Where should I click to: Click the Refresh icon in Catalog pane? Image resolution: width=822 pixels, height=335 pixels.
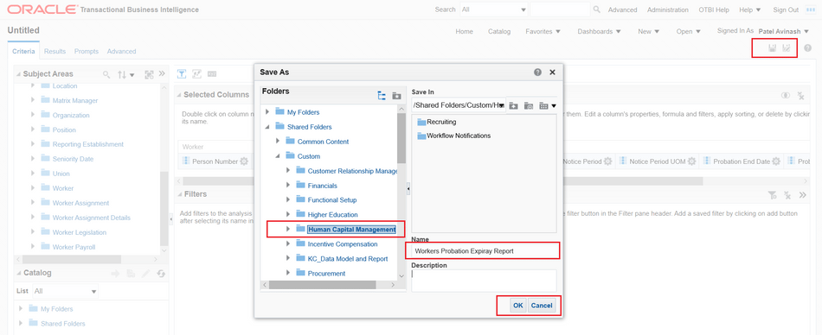pyautogui.click(x=161, y=273)
